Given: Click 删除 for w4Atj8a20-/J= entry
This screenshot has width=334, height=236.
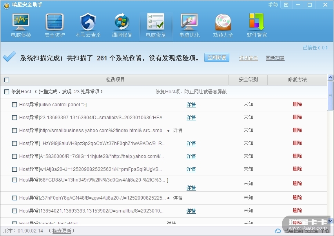Looking at the screenshot, I should [298, 169].
